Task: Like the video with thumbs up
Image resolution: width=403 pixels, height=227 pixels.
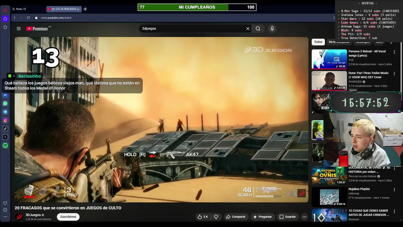Action: coord(202,217)
